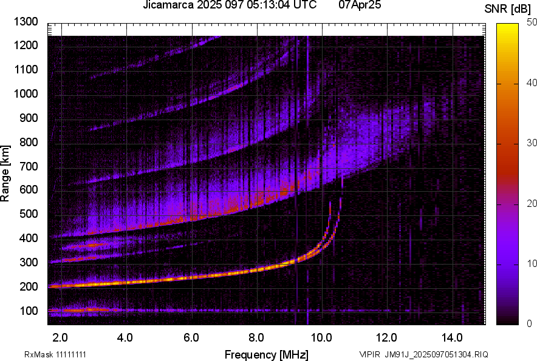Click the range tick label "200"
The height and width of the screenshot is (361, 537).
29,286
